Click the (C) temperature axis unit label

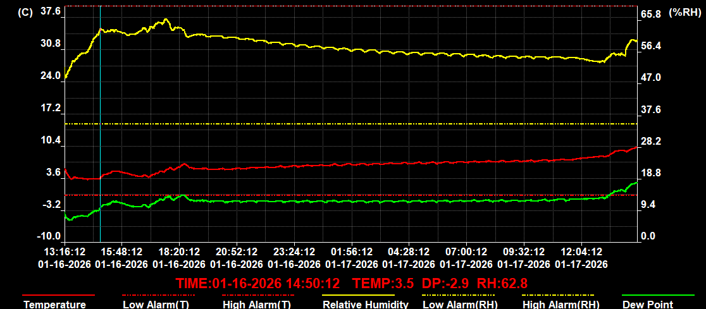25,12
